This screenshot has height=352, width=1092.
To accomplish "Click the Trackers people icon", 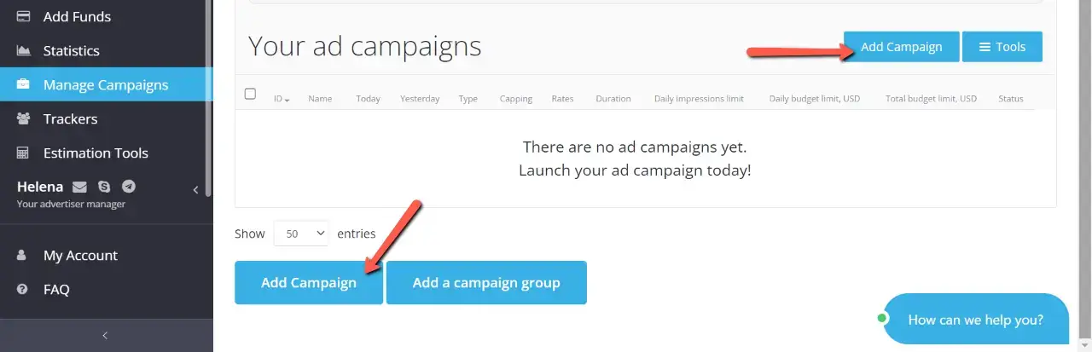I will pyautogui.click(x=24, y=119).
